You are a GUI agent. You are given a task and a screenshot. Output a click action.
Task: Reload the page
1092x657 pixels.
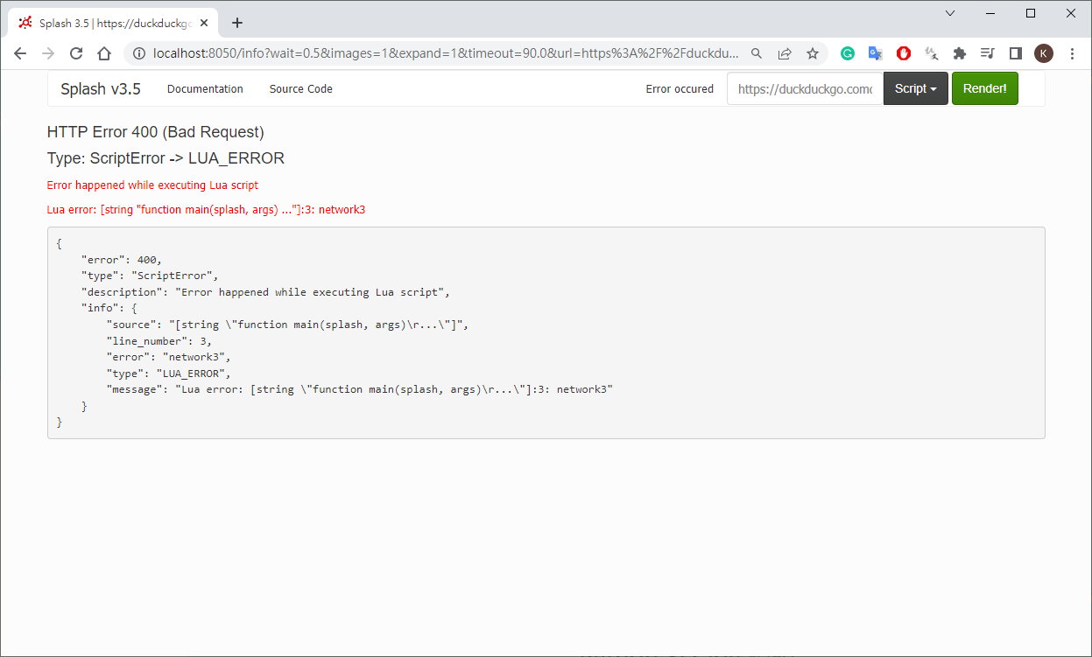[76, 53]
